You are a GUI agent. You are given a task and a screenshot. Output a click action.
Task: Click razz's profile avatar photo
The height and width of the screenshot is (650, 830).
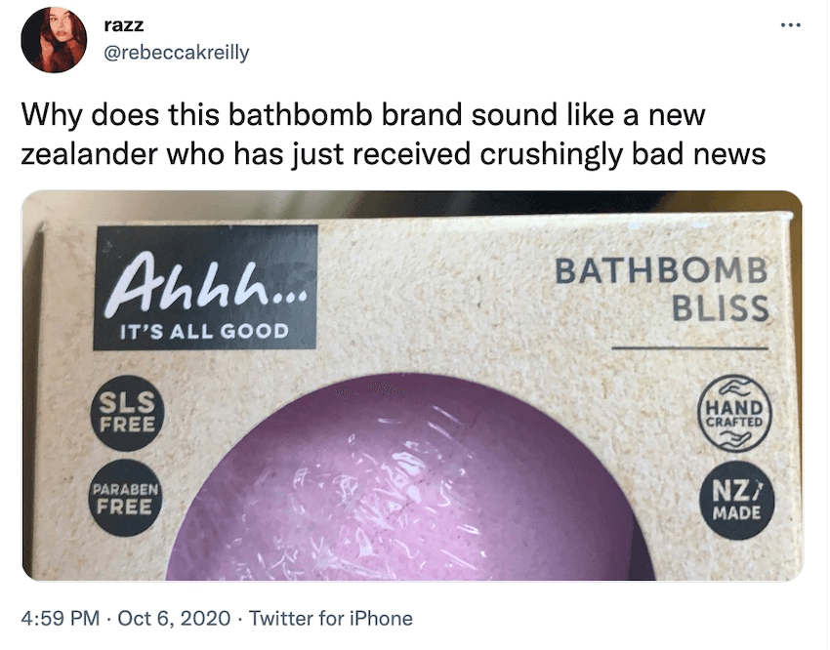click(x=55, y=39)
